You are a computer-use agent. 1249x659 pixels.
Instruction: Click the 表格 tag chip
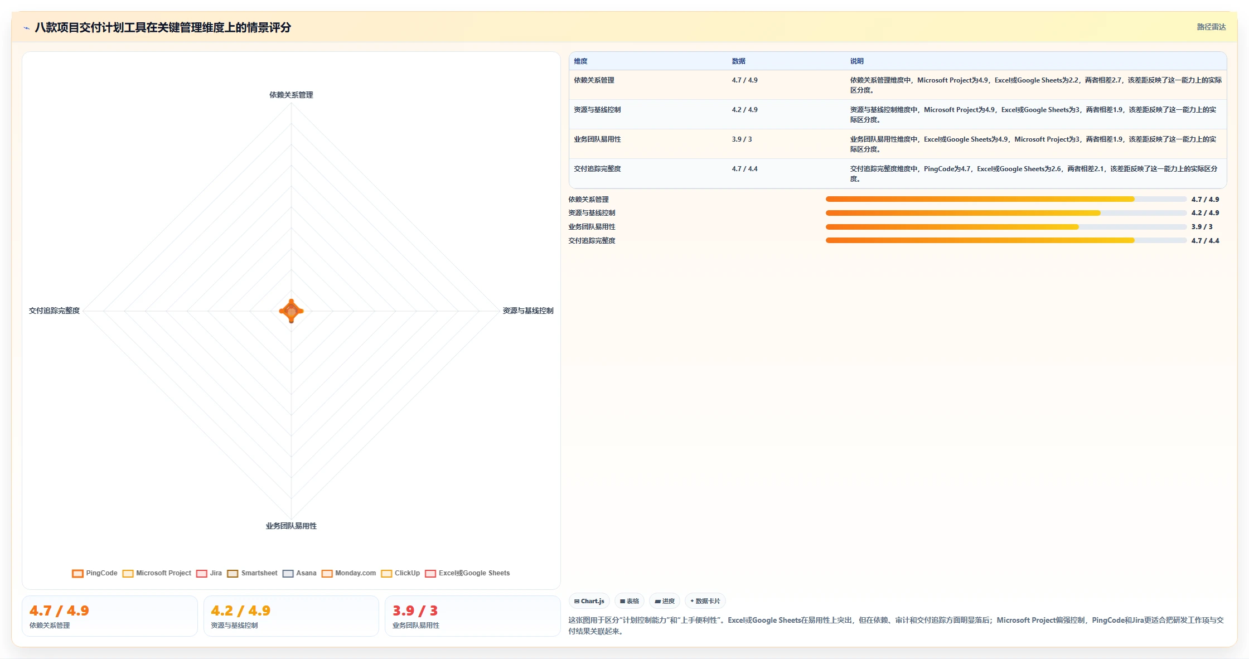(630, 601)
